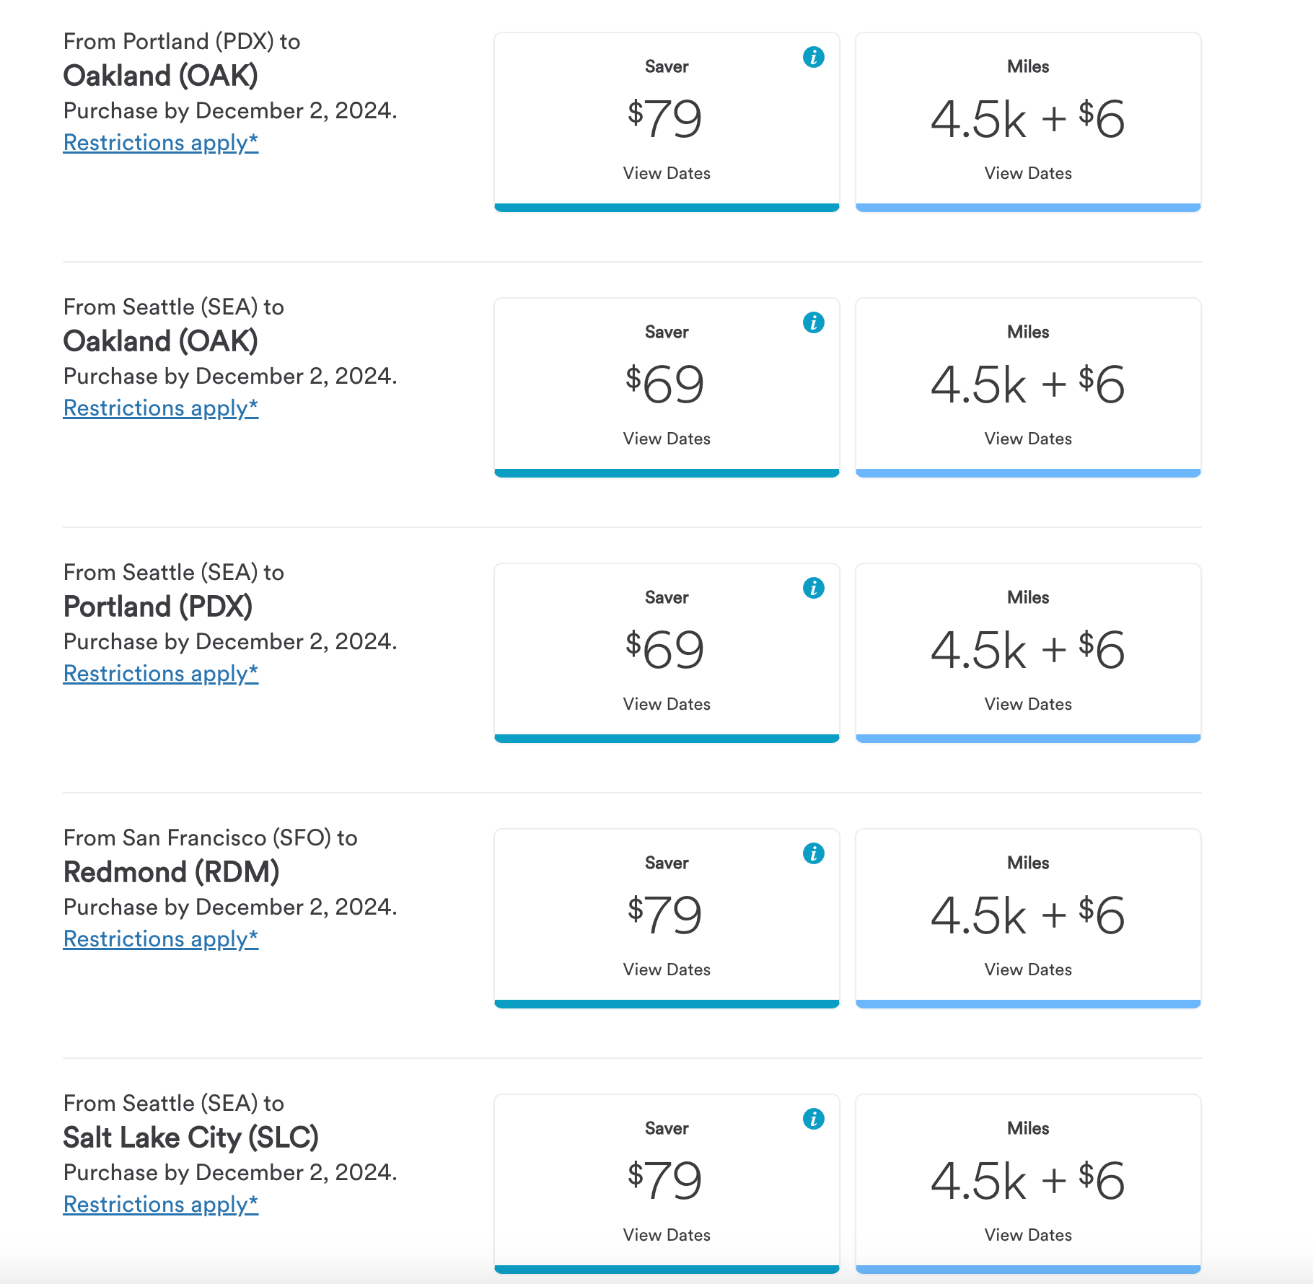Select Miles fare card for Portland to Oakland

point(1028,121)
